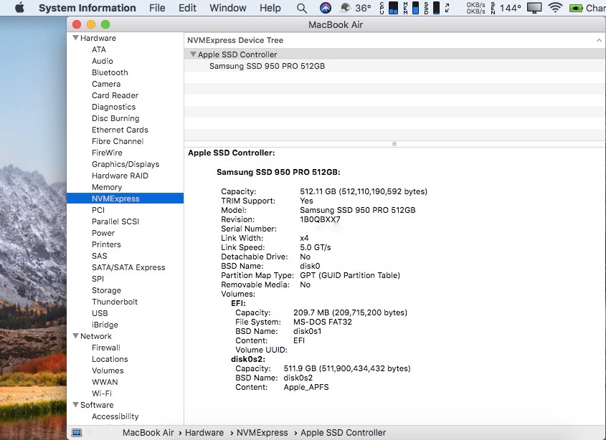Click the pane split divider handle dot

point(394,144)
